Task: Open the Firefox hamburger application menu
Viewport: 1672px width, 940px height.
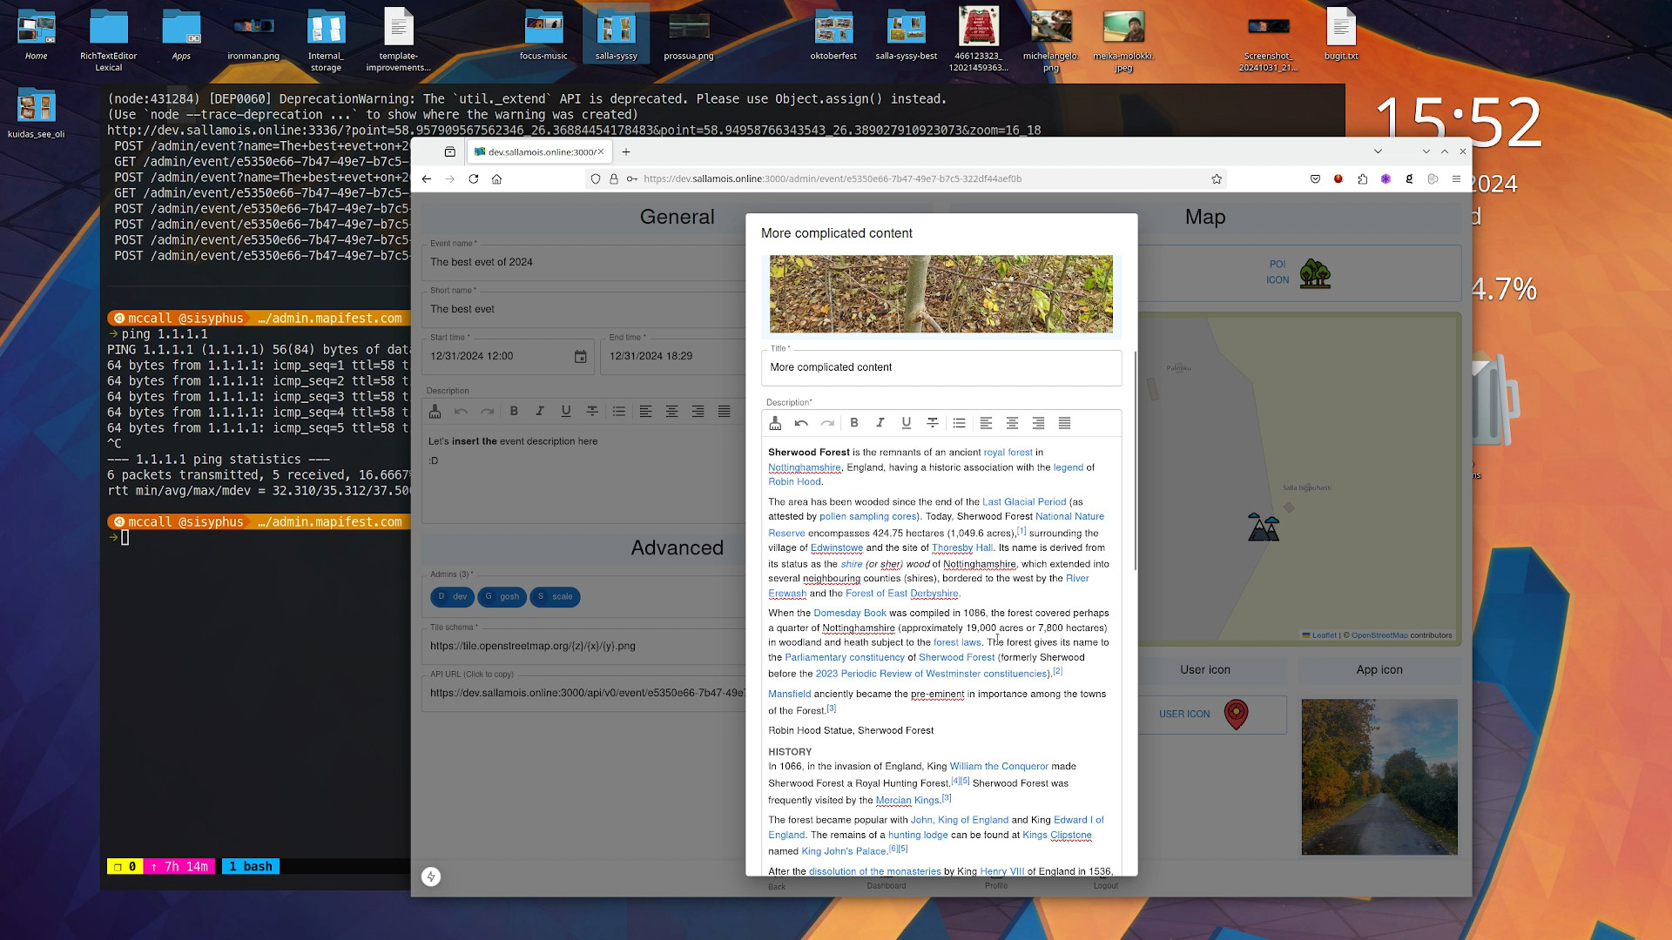Action: (x=1456, y=179)
